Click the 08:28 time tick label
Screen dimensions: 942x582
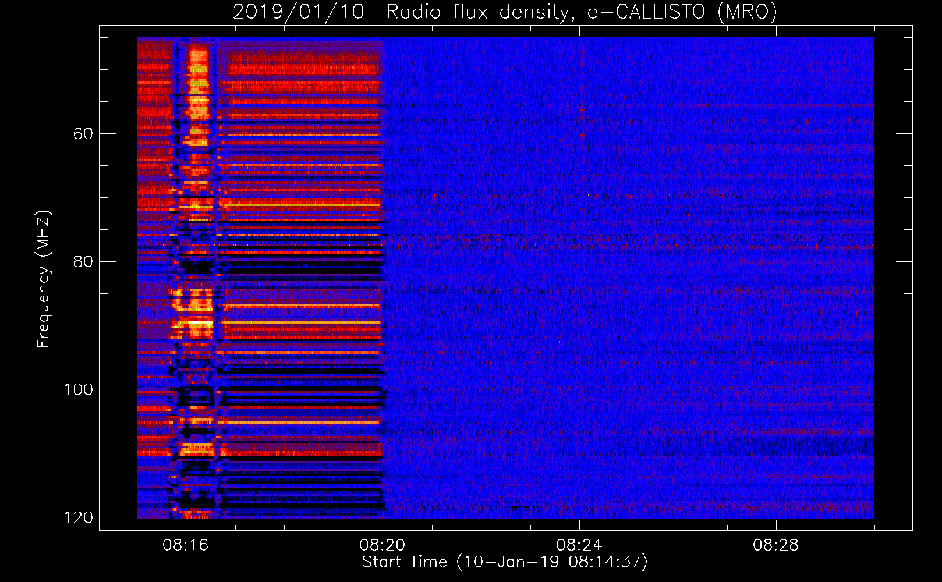click(776, 545)
